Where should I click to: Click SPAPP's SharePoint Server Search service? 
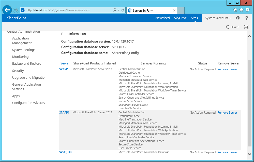coord(133,105)
